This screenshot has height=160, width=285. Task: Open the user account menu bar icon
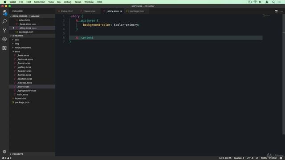coord(267,2)
